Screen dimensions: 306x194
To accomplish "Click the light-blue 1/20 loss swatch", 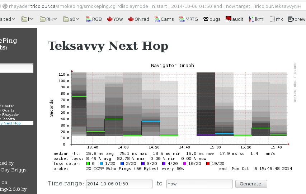I will point(101,164).
